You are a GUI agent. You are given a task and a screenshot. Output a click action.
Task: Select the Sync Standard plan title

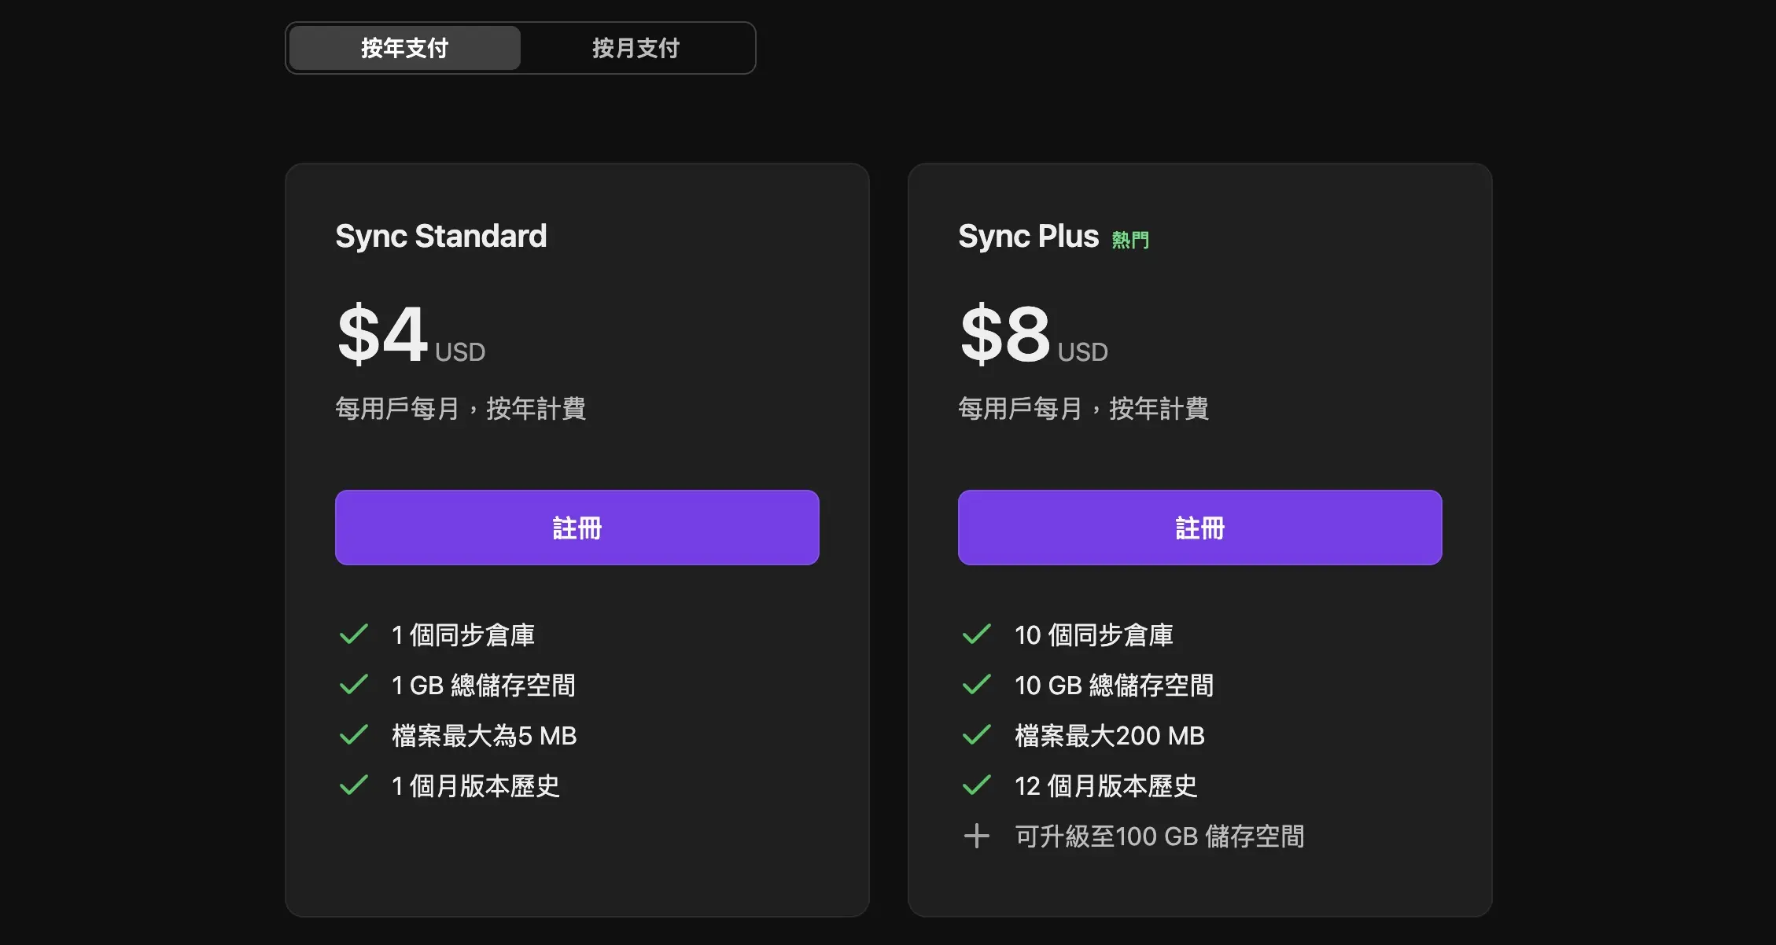[440, 236]
